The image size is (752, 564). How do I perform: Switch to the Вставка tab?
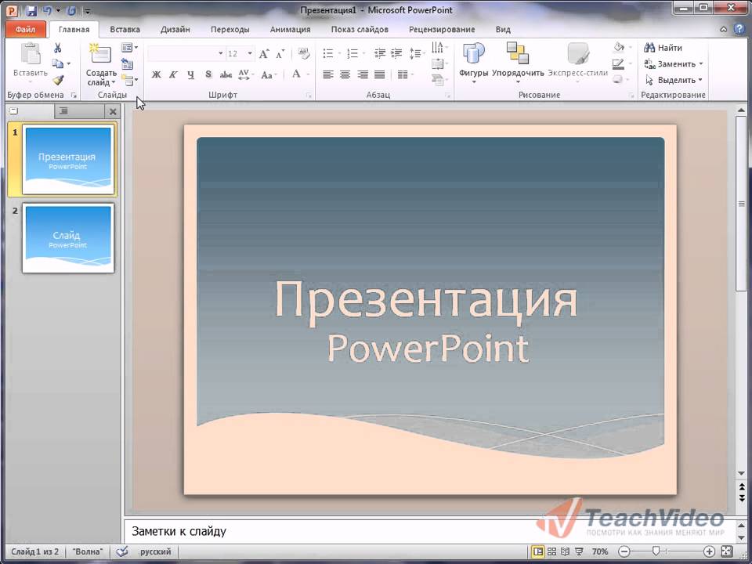pyautogui.click(x=125, y=29)
